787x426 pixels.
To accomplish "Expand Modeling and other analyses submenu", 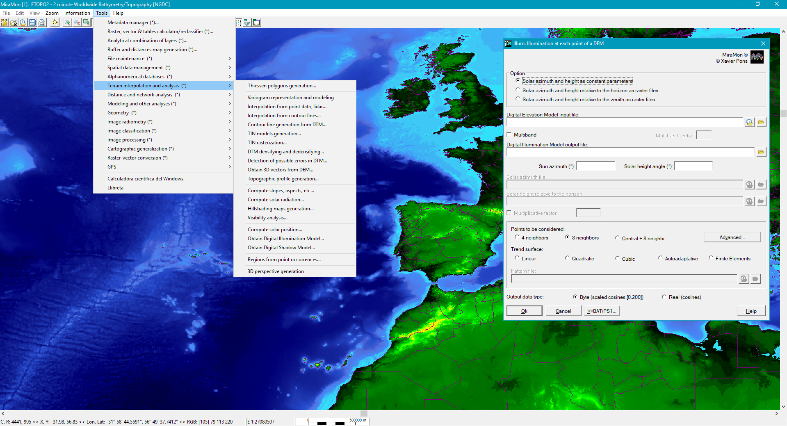I will click(164, 104).
